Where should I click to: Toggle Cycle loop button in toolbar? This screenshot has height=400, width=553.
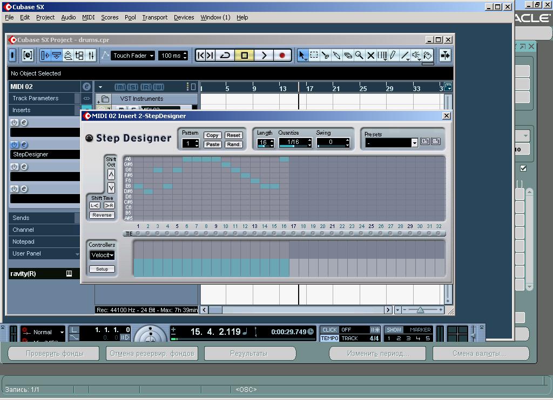(x=225, y=56)
